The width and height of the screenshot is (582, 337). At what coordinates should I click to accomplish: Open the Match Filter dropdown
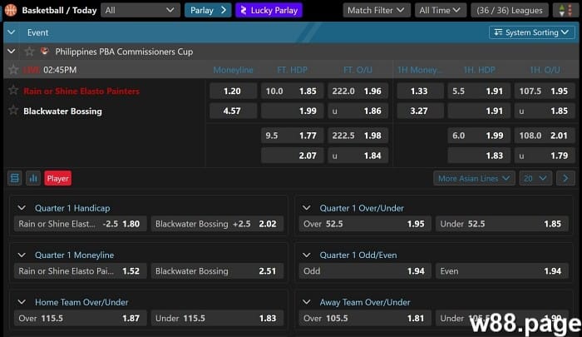[377, 11]
